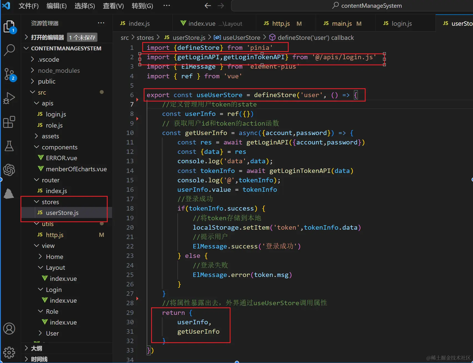473x363 pixels.
Task: Switch to the login.js editor tab
Action: 405,24
